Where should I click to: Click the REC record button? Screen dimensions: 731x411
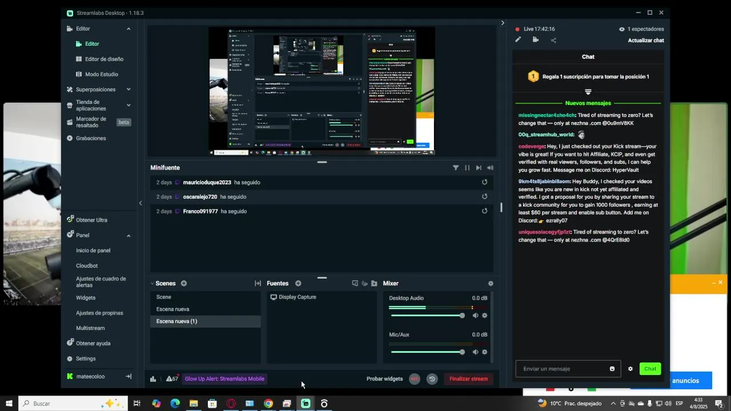(415, 378)
